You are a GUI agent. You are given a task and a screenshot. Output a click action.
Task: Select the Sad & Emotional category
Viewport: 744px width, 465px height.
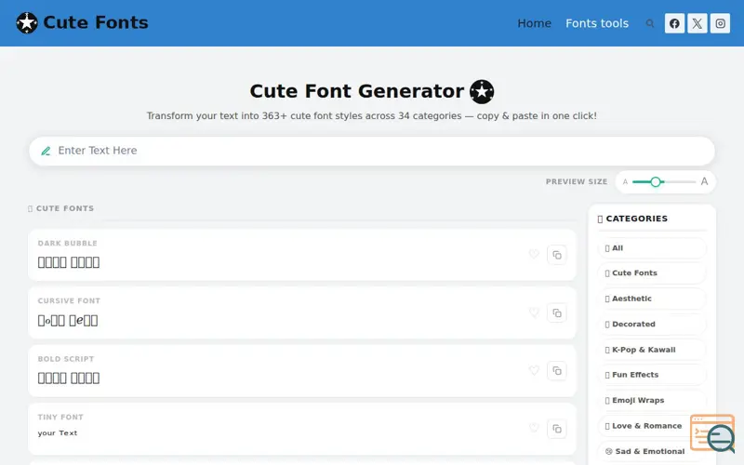(x=652, y=451)
